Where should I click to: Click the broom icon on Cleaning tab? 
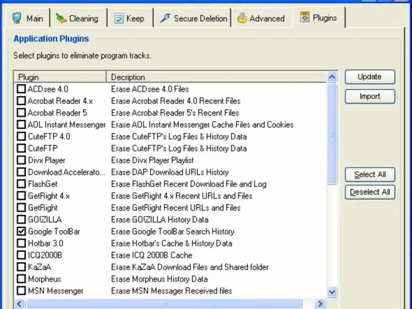pyautogui.click(x=61, y=19)
